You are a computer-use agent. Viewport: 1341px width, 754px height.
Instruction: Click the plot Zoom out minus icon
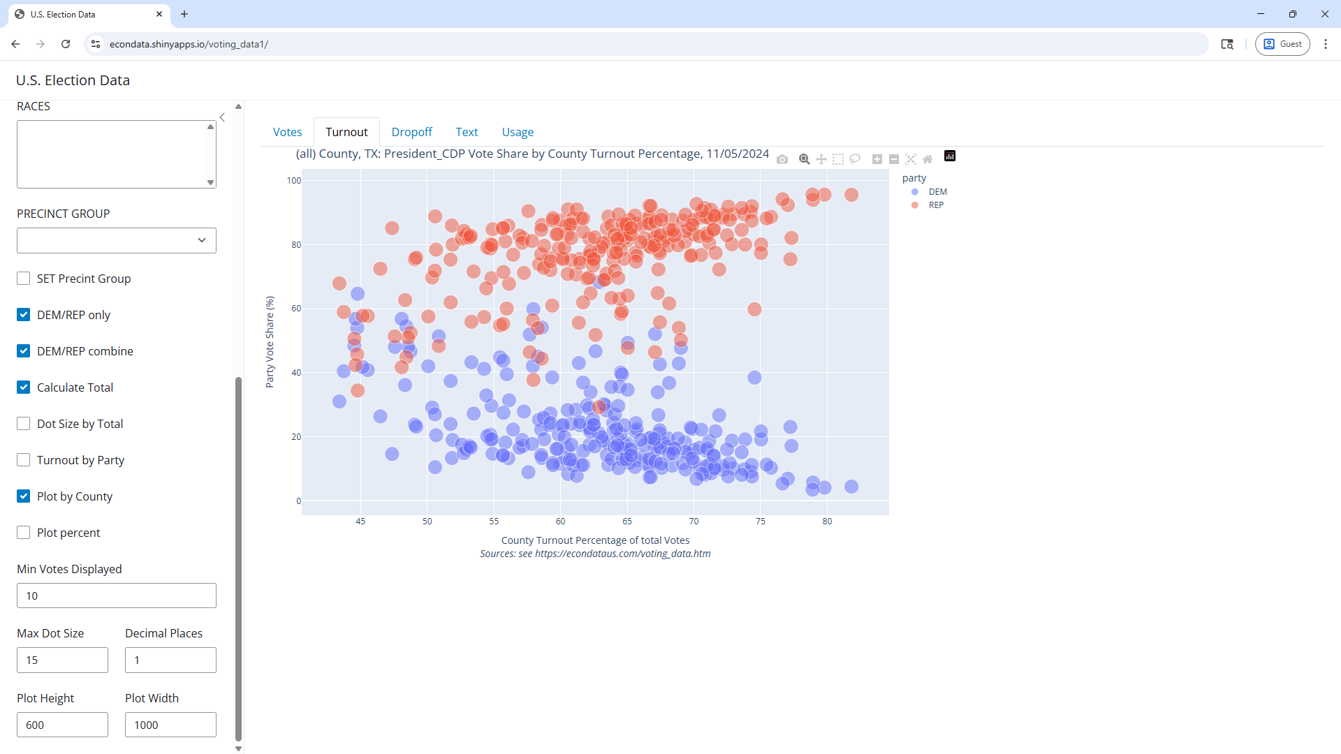point(894,159)
